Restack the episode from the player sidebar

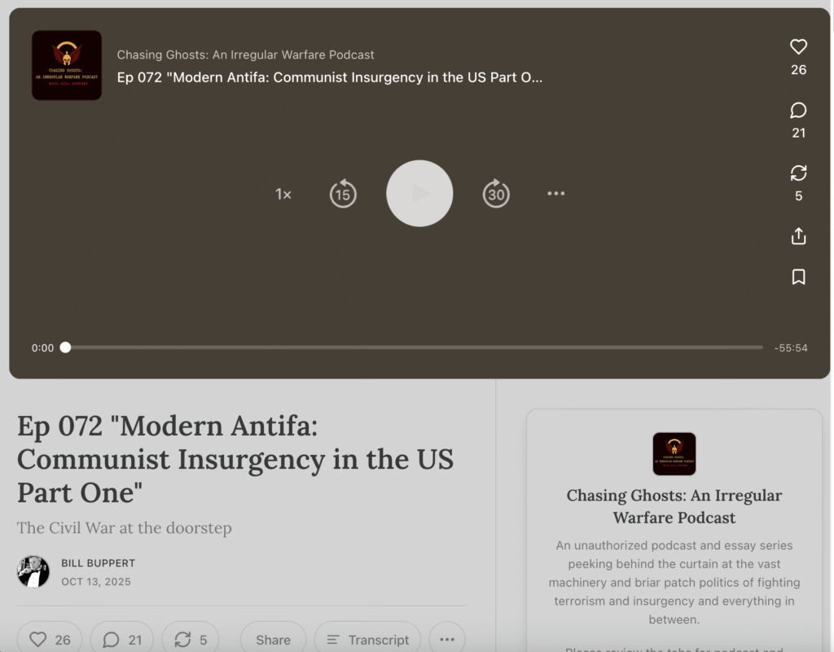[798, 173]
